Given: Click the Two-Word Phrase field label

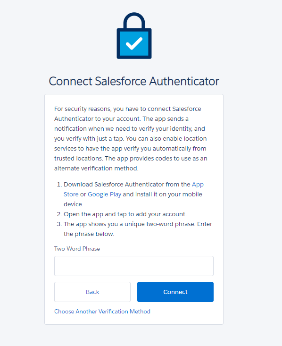Looking at the screenshot, I should click(x=77, y=249).
